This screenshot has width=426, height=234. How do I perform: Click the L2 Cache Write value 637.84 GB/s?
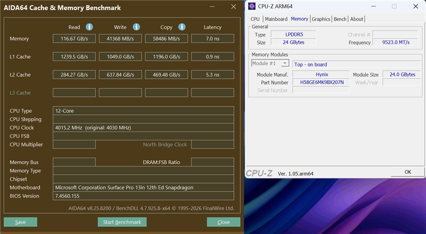click(x=120, y=74)
